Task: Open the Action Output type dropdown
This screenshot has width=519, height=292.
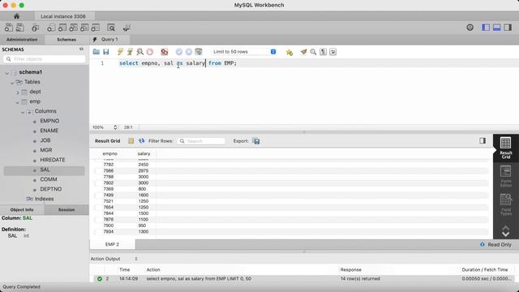Action: pyautogui.click(x=135, y=259)
